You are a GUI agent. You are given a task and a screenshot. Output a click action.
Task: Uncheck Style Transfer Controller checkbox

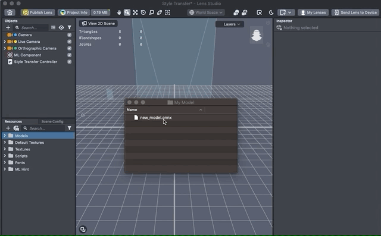click(70, 62)
